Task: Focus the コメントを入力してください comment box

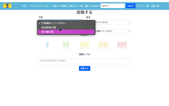Action: tap(84, 62)
